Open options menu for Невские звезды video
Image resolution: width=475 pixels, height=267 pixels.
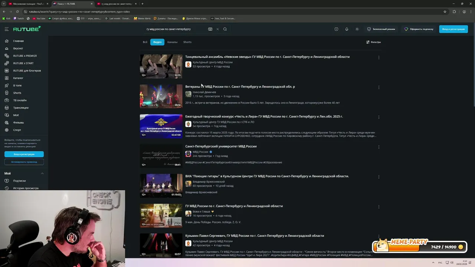point(379,57)
